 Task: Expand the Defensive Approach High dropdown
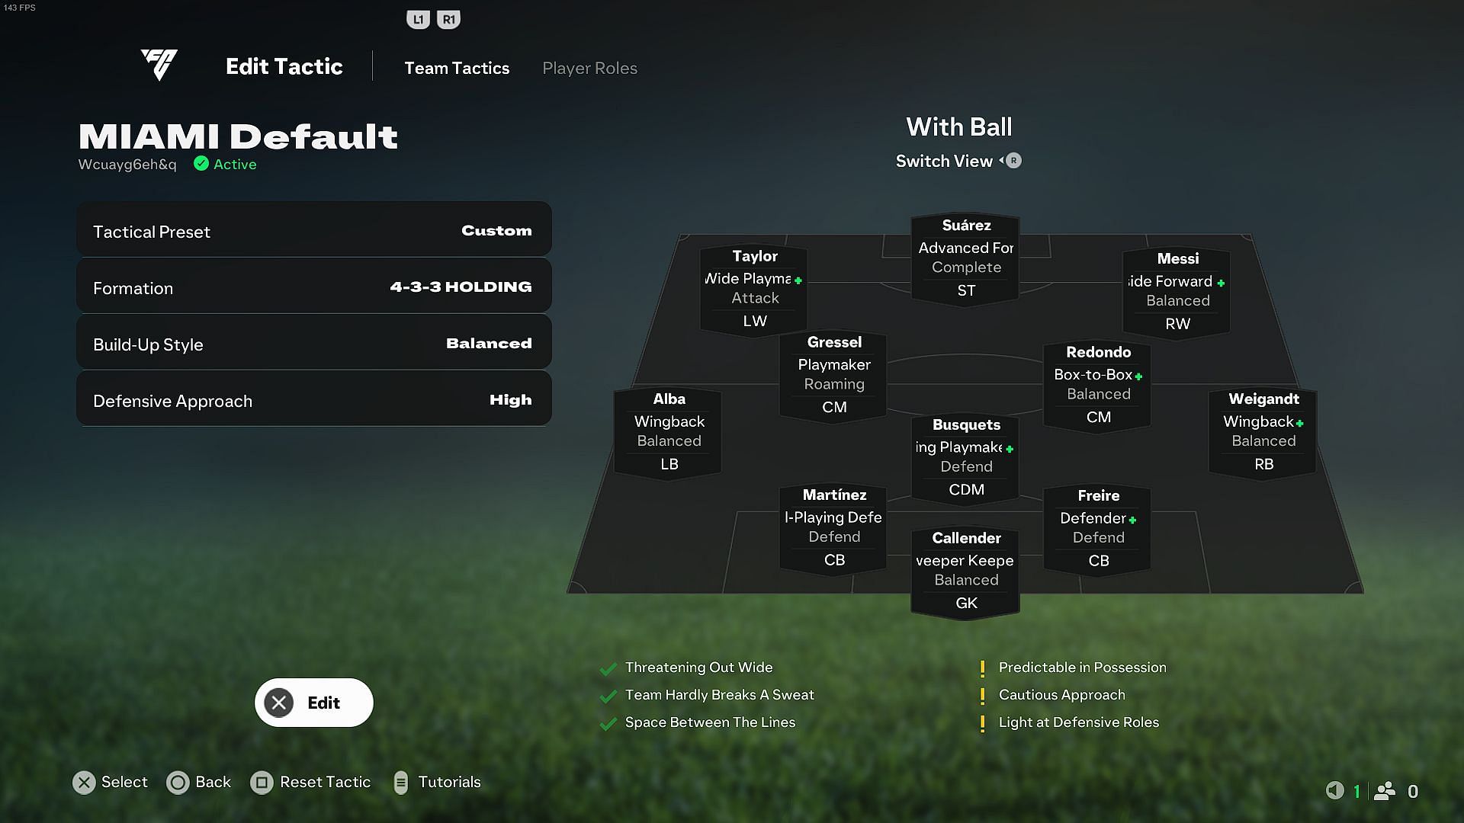(312, 399)
